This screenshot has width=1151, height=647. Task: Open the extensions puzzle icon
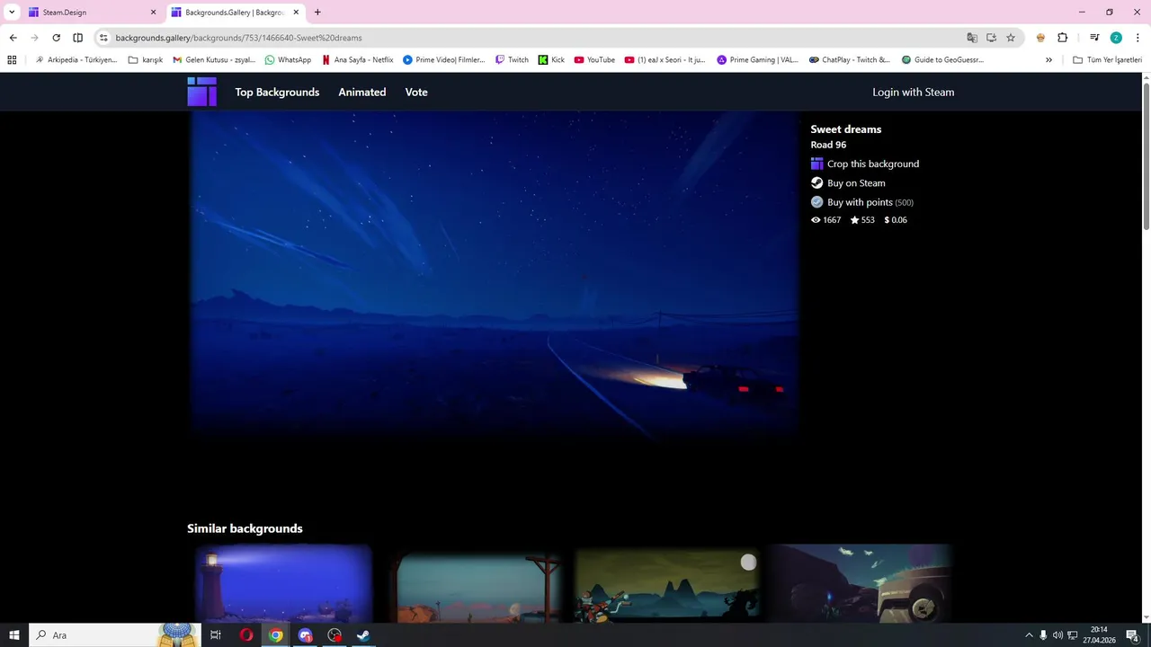tap(1062, 38)
